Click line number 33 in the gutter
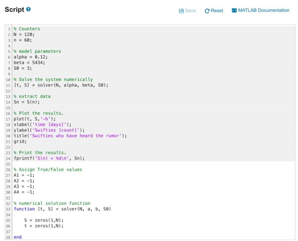This screenshot has width=298, height=241. [x=8, y=209]
